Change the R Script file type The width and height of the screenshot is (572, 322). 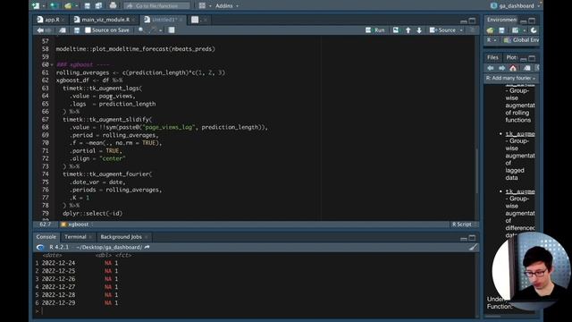click(464, 225)
